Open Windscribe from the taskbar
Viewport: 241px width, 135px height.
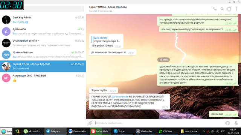pos(144,131)
